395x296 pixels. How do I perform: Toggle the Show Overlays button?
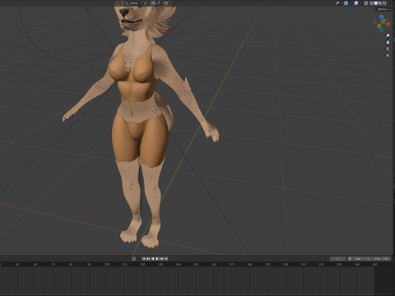(x=356, y=3)
